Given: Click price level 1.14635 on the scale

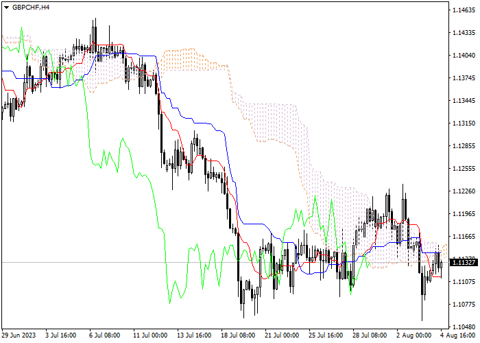Looking at the screenshot, I should coord(464,10).
